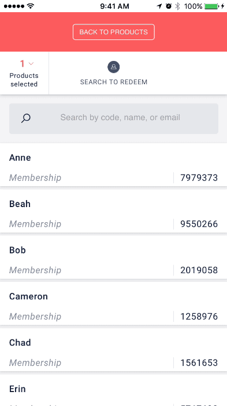Expand the red chevron beside products count
Screen dimensions: 227x406
[31, 63]
